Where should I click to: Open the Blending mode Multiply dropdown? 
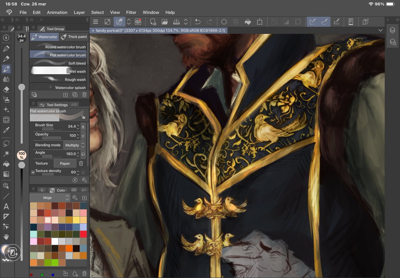tap(75, 145)
